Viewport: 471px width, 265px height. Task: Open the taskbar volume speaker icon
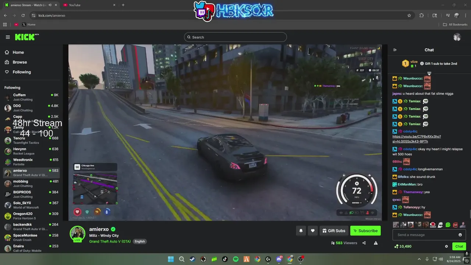tap(441, 259)
